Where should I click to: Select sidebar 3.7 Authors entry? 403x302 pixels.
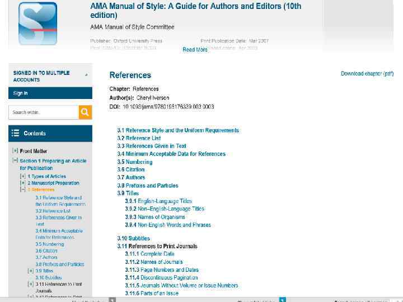46,257
